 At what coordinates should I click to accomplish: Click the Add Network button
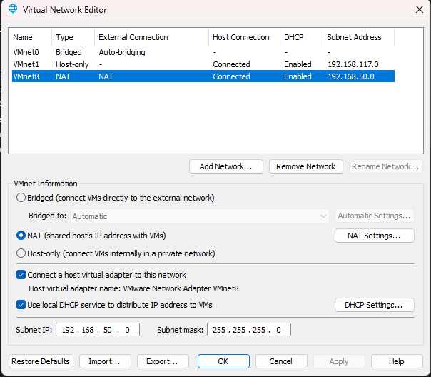[x=225, y=166]
